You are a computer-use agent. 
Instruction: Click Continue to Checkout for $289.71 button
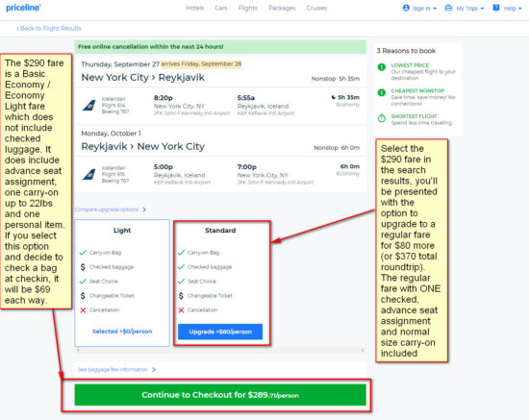[x=220, y=395]
